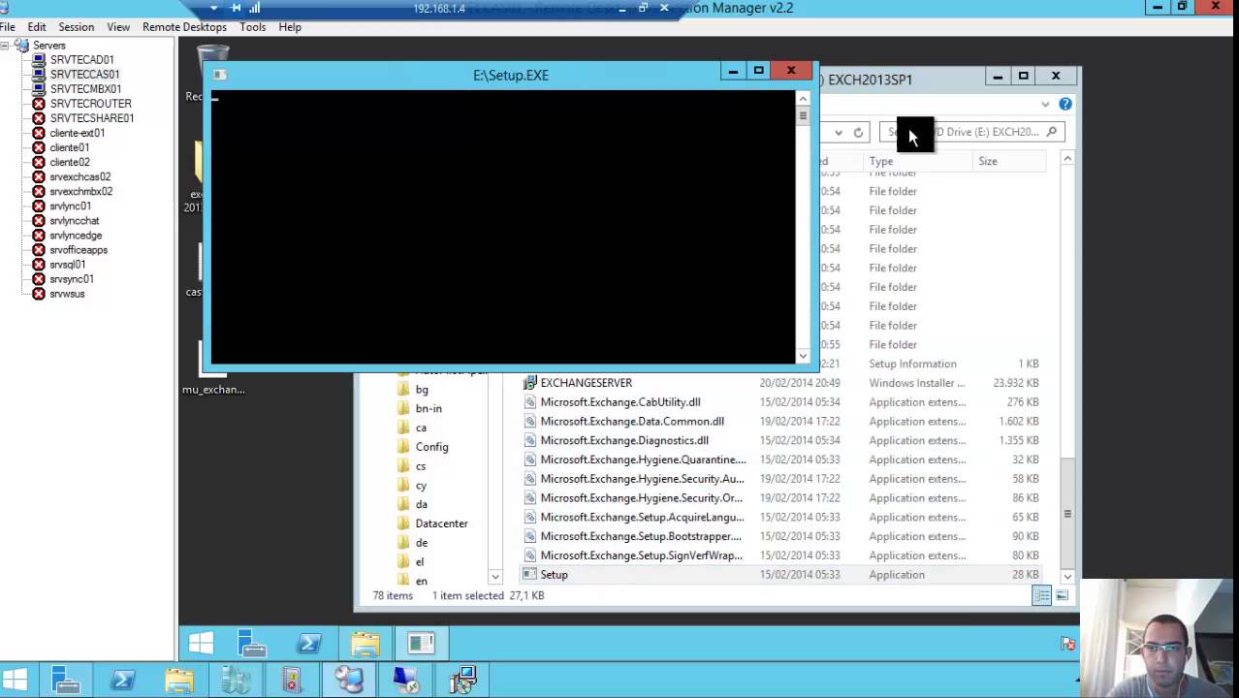Switch Explorer to large icons view
1239x698 pixels.
1062,596
